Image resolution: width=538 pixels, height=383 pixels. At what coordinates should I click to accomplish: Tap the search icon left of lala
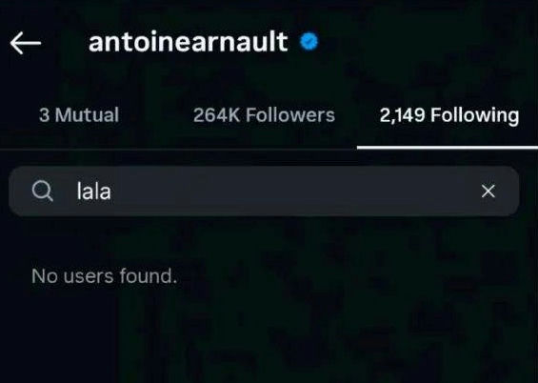coord(42,191)
